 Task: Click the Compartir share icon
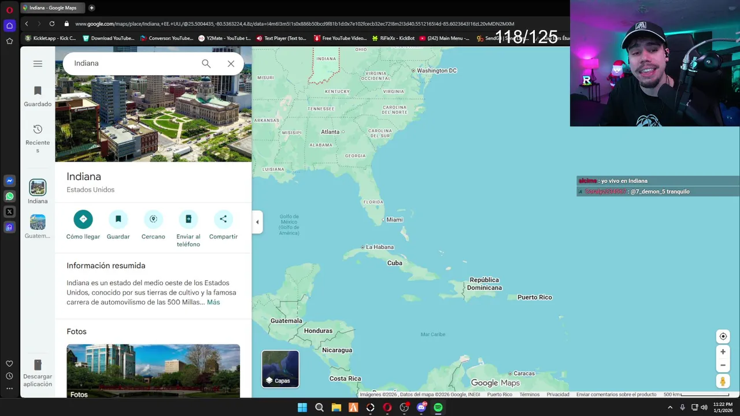coord(223,219)
